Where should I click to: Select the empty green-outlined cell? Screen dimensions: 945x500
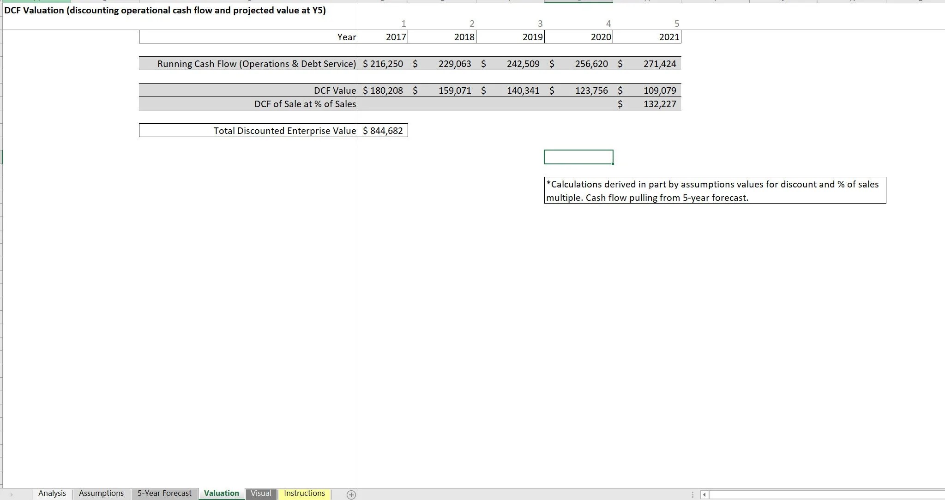578,157
